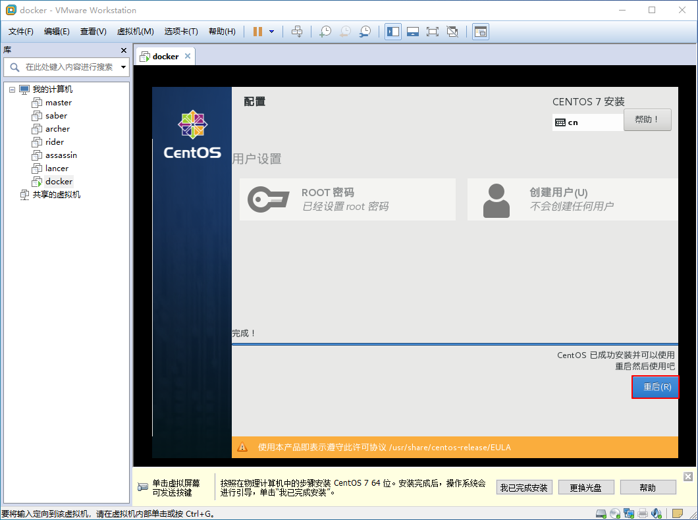Click the hard disk status icon
The image size is (698, 520).
pos(601,513)
